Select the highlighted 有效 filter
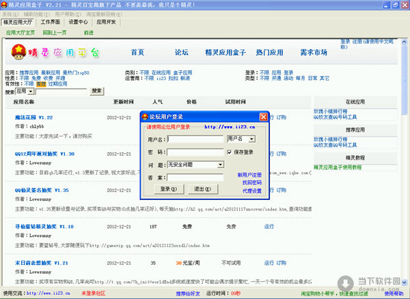 point(41,84)
